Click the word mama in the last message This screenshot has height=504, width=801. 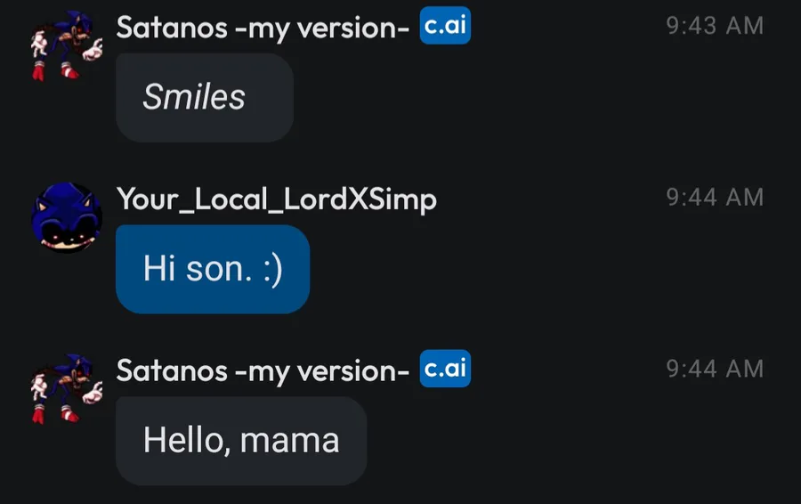point(289,441)
